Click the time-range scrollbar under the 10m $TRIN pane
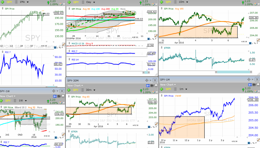This screenshot has height=148, width=260. click(234, 72)
